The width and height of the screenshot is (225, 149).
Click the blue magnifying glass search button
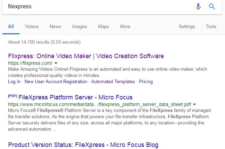coord(212,7)
